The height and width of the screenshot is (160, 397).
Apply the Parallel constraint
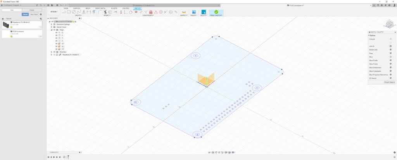coord(141,12)
